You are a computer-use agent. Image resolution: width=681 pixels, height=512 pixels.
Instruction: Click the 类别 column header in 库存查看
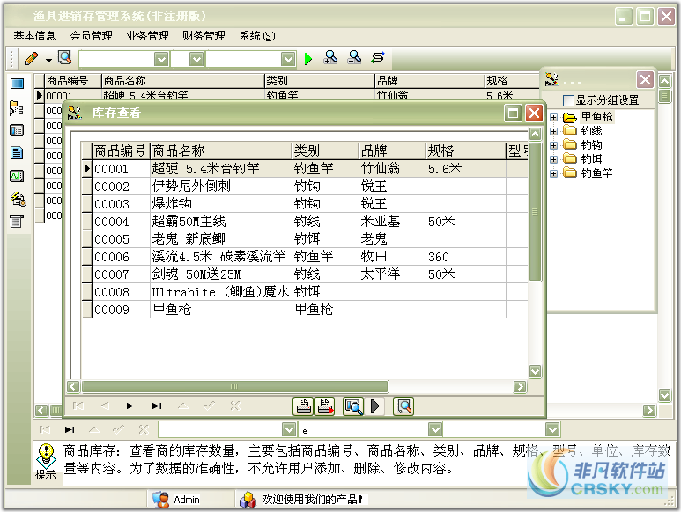pyautogui.click(x=325, y=150)
